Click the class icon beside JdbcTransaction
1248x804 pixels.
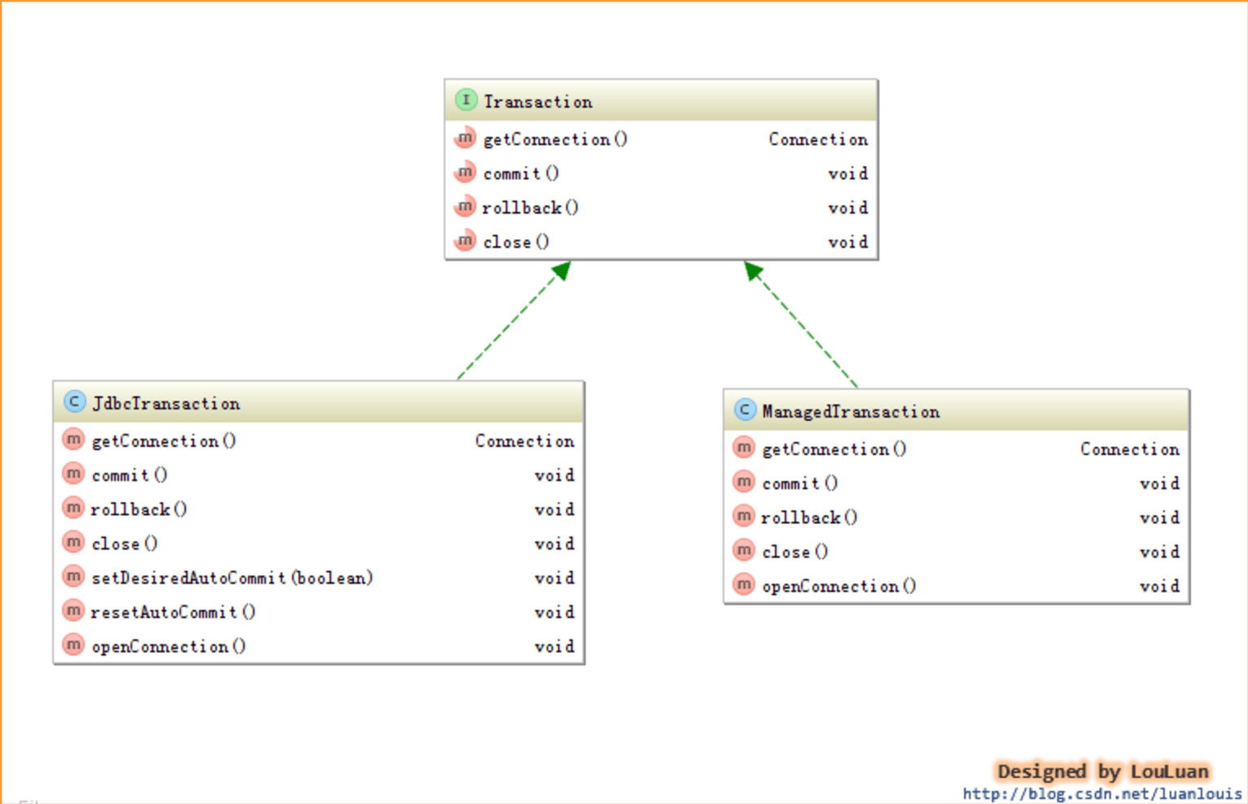(74, 402)
